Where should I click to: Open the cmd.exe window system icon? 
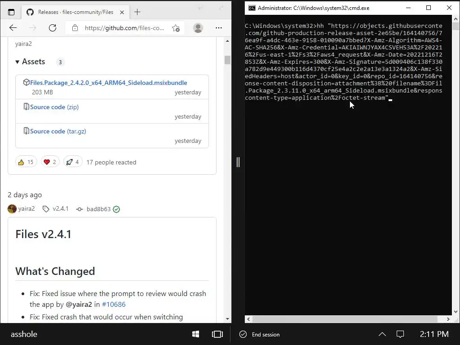252,8
